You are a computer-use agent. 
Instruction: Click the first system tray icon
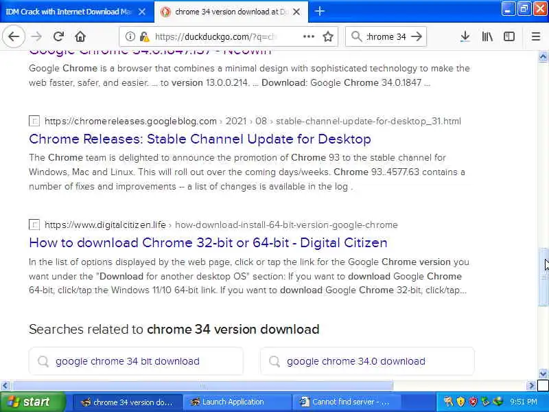pos(448,402)
